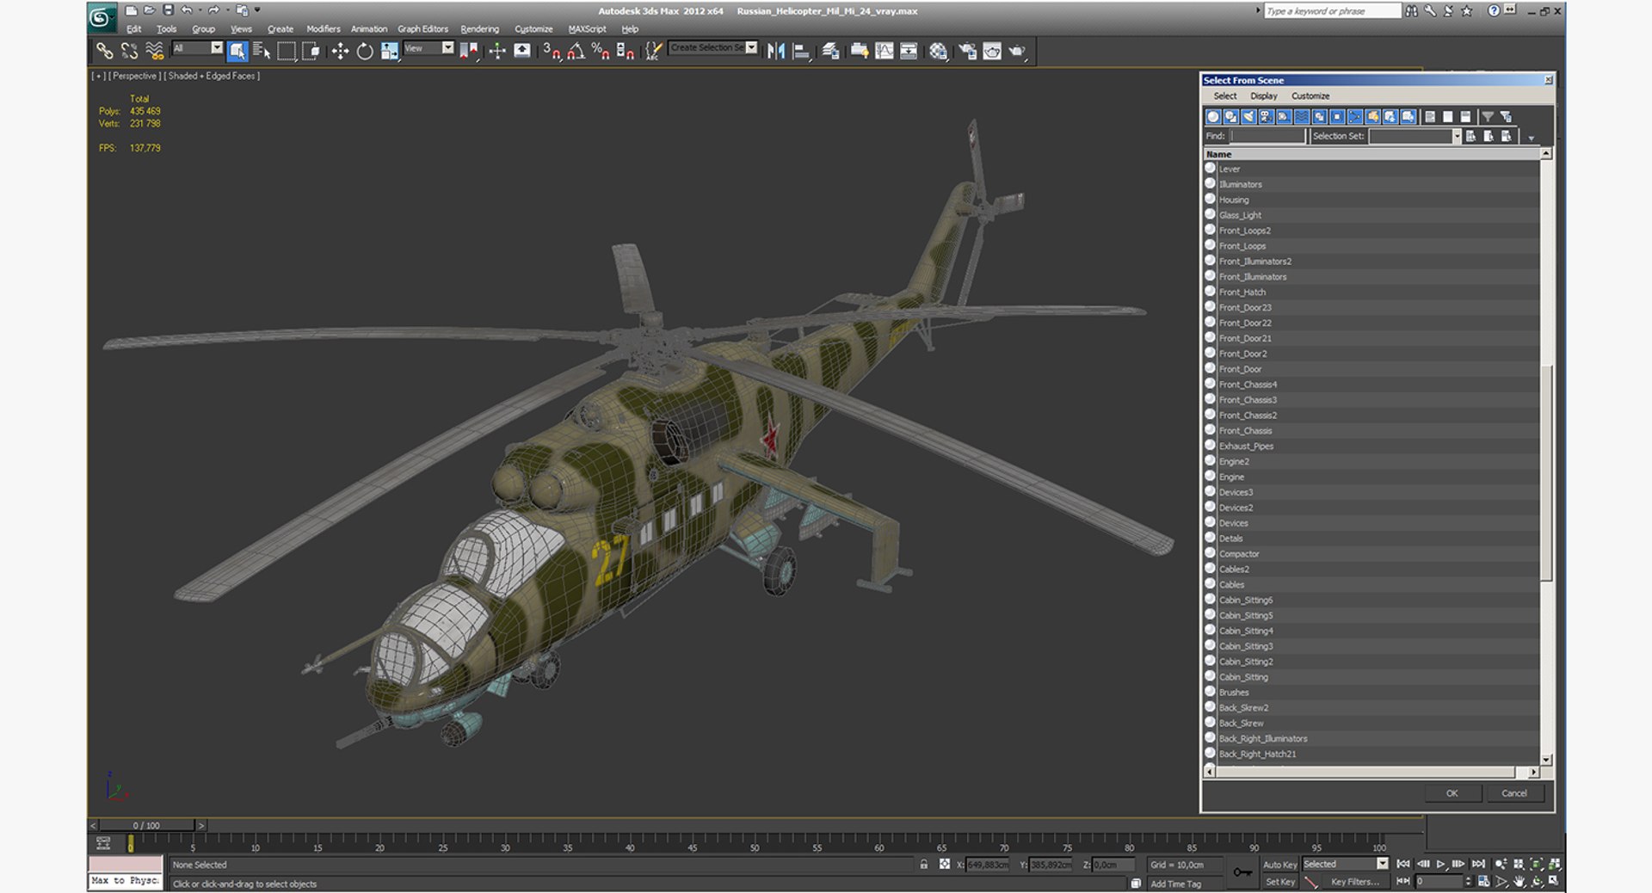The height and width of the screenshot is (893, 1652).
Task: Open the Display menu in Select From Scene
Action: pos(1263,96)
